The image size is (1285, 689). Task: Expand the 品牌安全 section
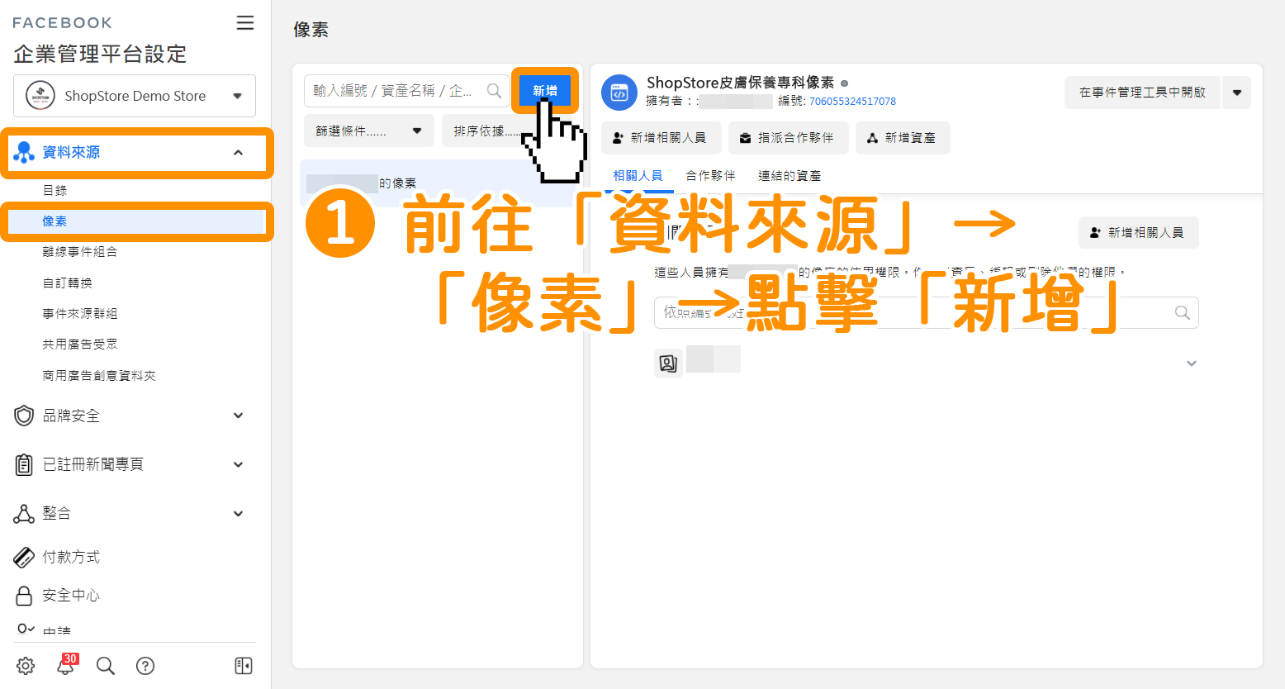pyautogui.click(x=238, y=416)
